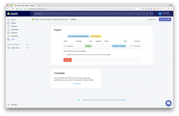Click the browser address bar URL
The image size is (179, 116).
80,9
